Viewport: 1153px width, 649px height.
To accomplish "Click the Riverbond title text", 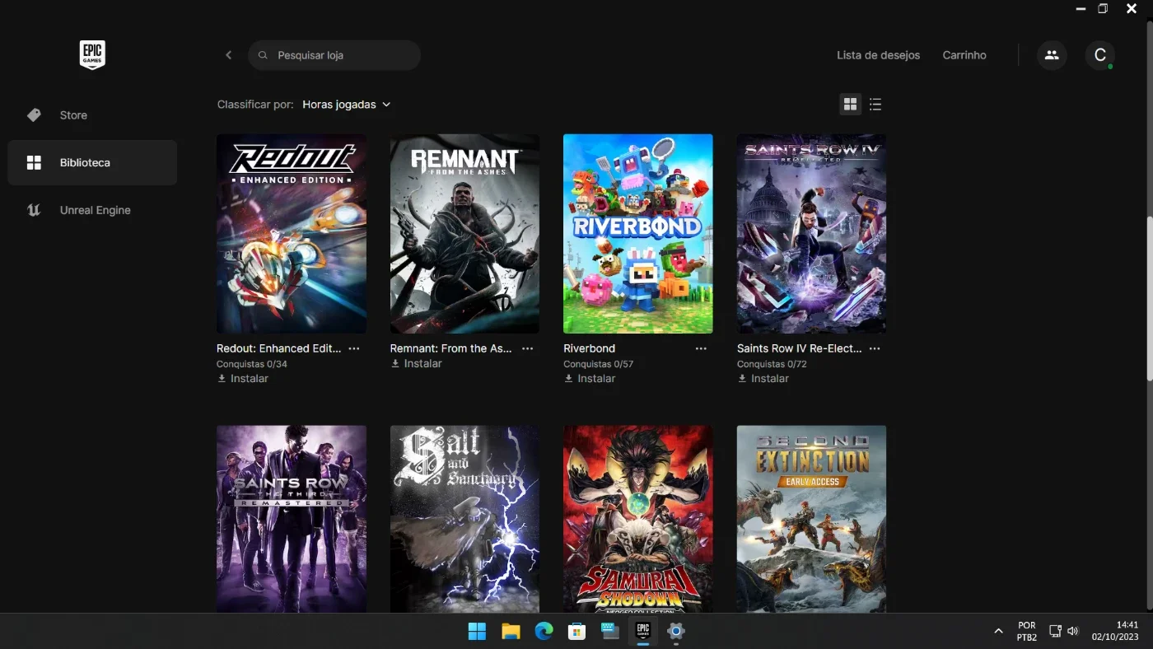I will pos(589,348).
